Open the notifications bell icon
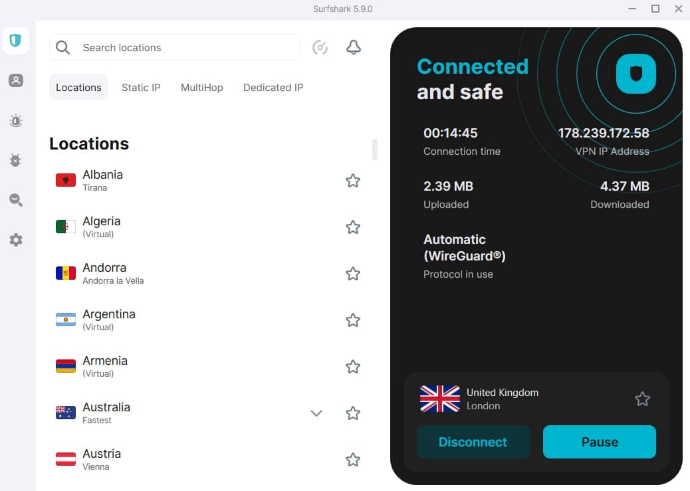This screenshot has width=690, height=491. tap(354, 48)
